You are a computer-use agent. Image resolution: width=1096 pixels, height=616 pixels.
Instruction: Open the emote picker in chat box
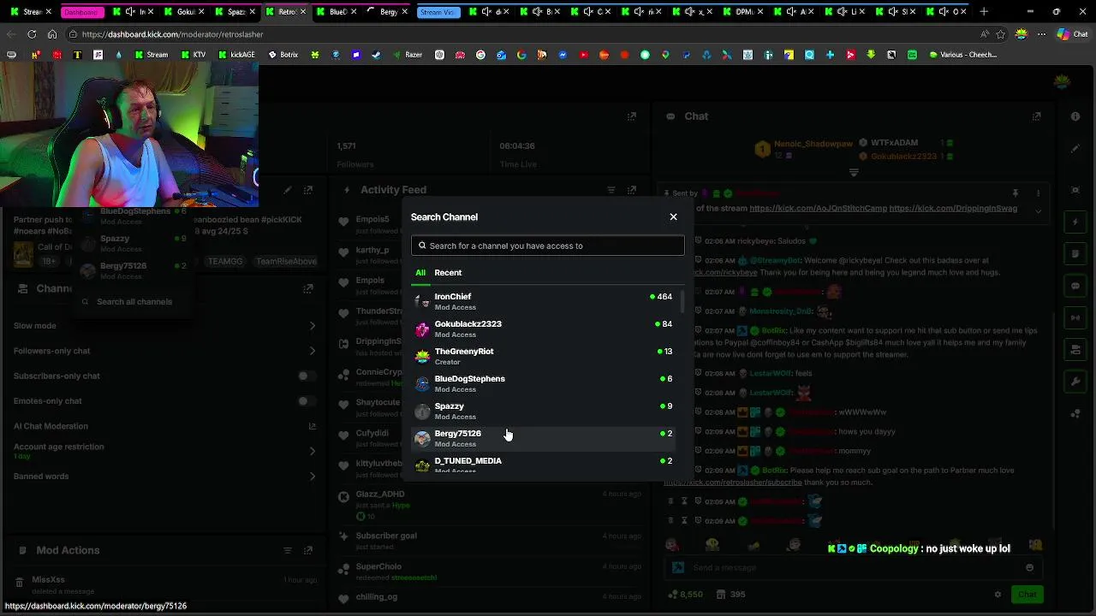1029,567
